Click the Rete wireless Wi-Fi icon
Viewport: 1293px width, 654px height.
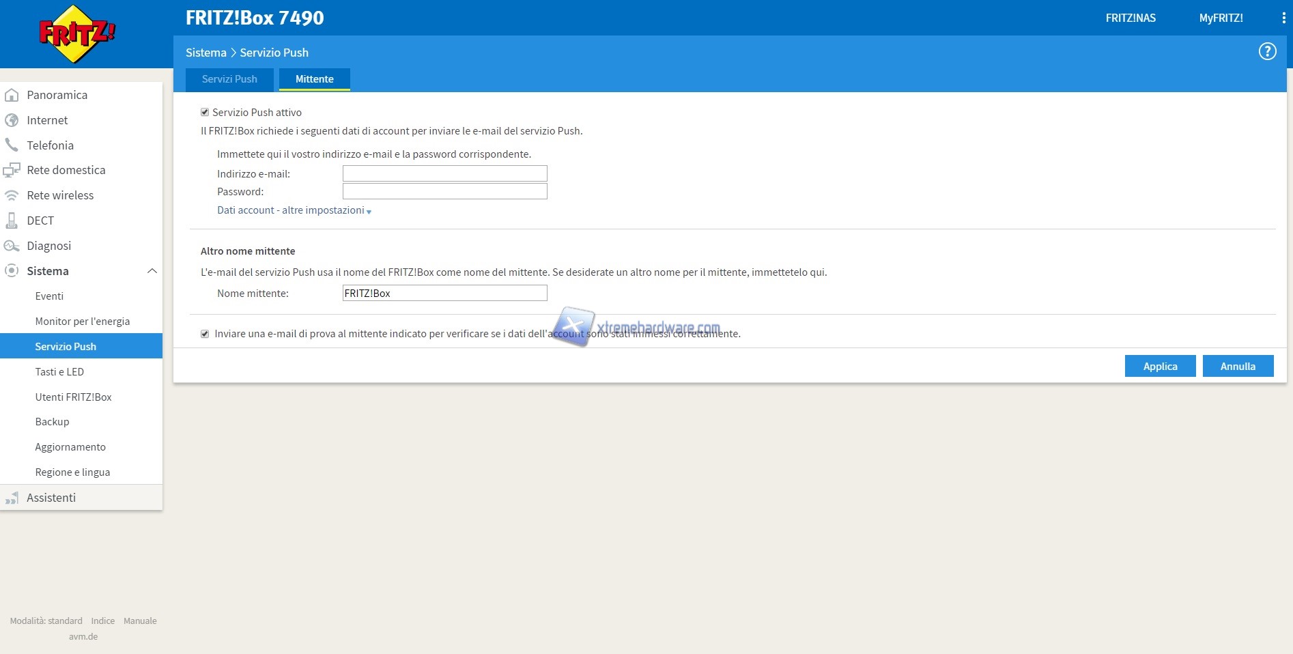tap(12, 195)
